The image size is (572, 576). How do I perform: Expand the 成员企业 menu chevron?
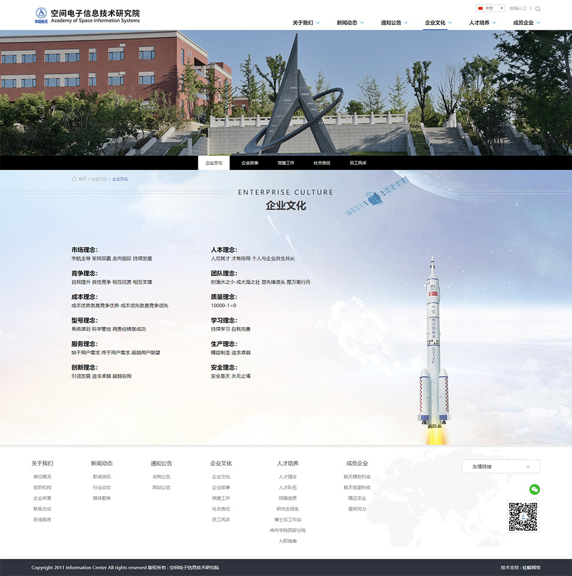coord(538,23)
